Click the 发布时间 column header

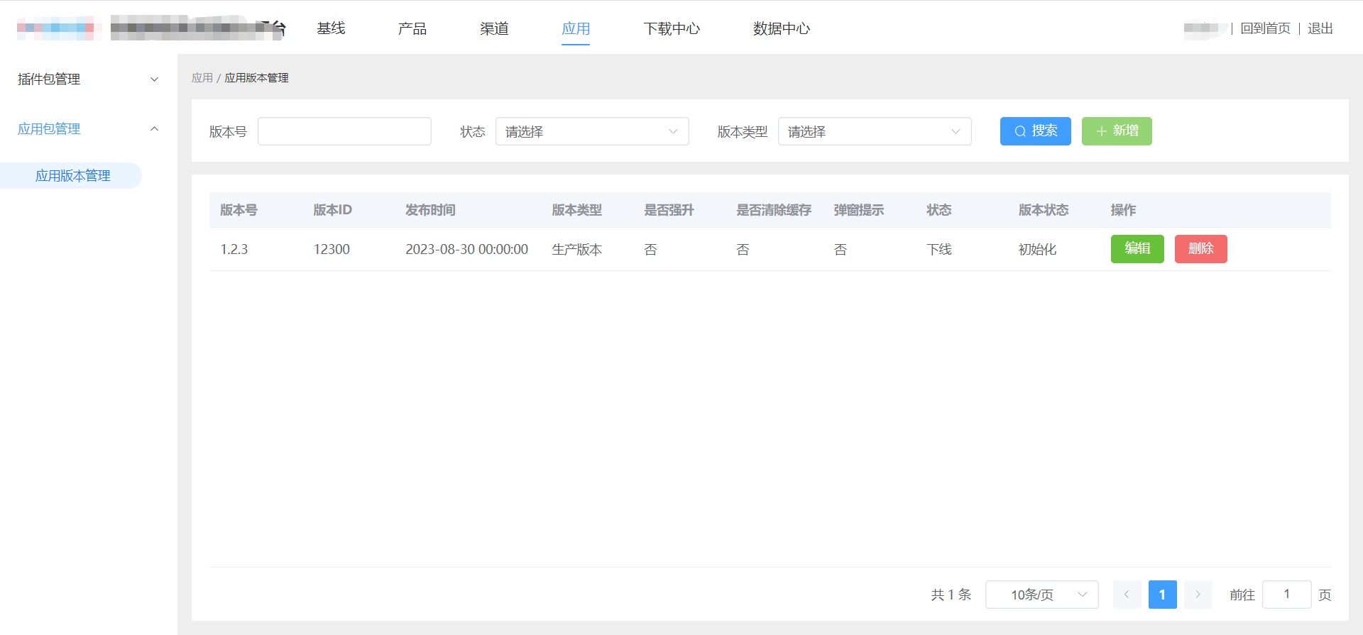(430, 210)
